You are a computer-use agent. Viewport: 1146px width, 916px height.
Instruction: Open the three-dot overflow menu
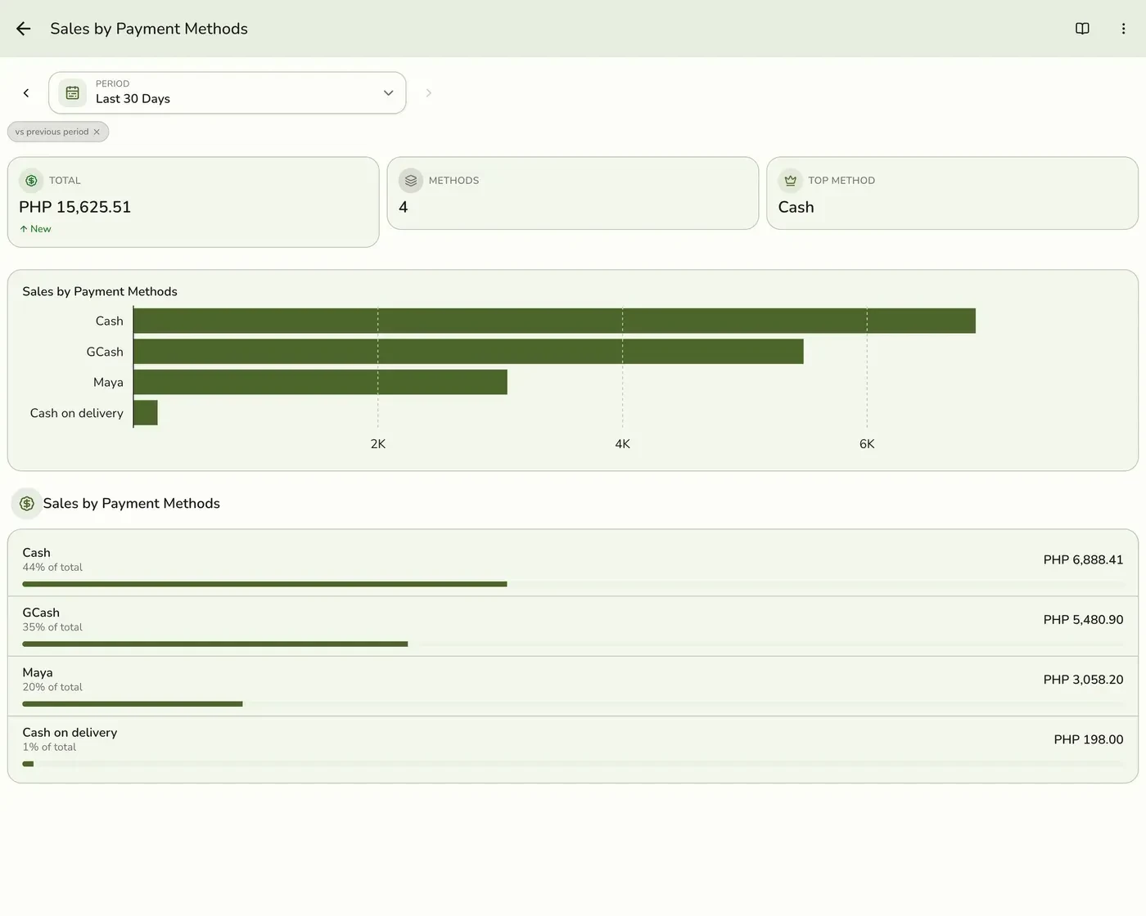pyautogui.click(x=1123, y=29)
